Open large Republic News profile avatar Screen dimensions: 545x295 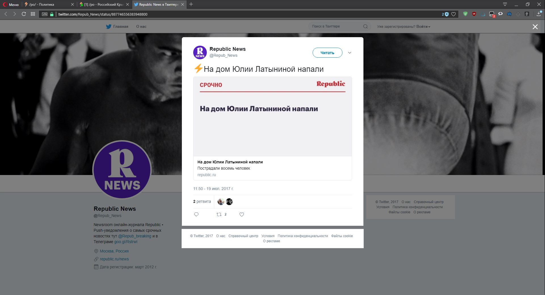click(122, 170)
